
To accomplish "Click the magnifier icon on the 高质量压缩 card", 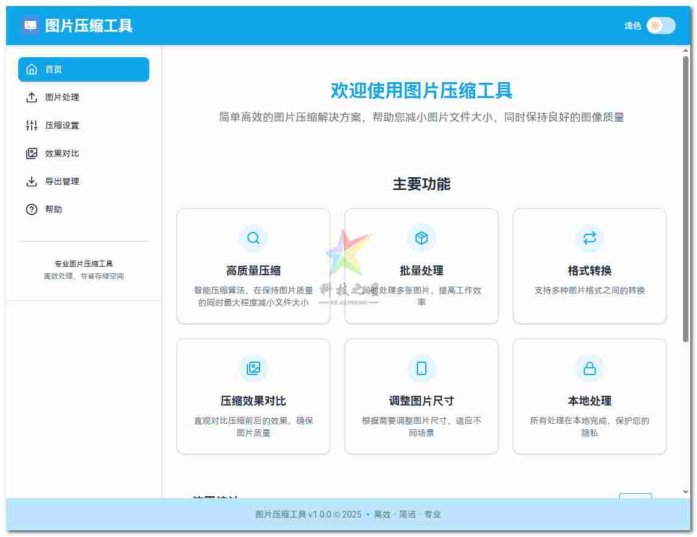I will pos(253,238).
